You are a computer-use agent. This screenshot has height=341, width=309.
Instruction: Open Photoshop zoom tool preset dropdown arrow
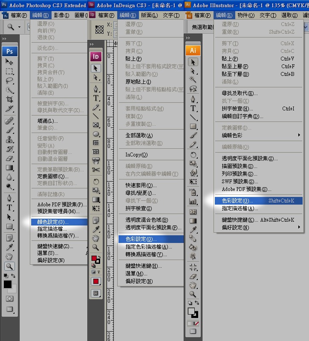[19, 27]
